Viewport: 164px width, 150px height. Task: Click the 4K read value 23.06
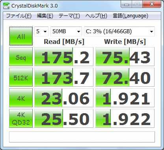[x=64, y=98]
